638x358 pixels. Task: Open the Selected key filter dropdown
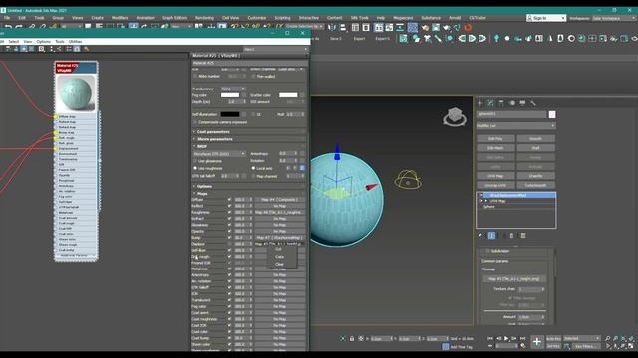tap(582, 338)
